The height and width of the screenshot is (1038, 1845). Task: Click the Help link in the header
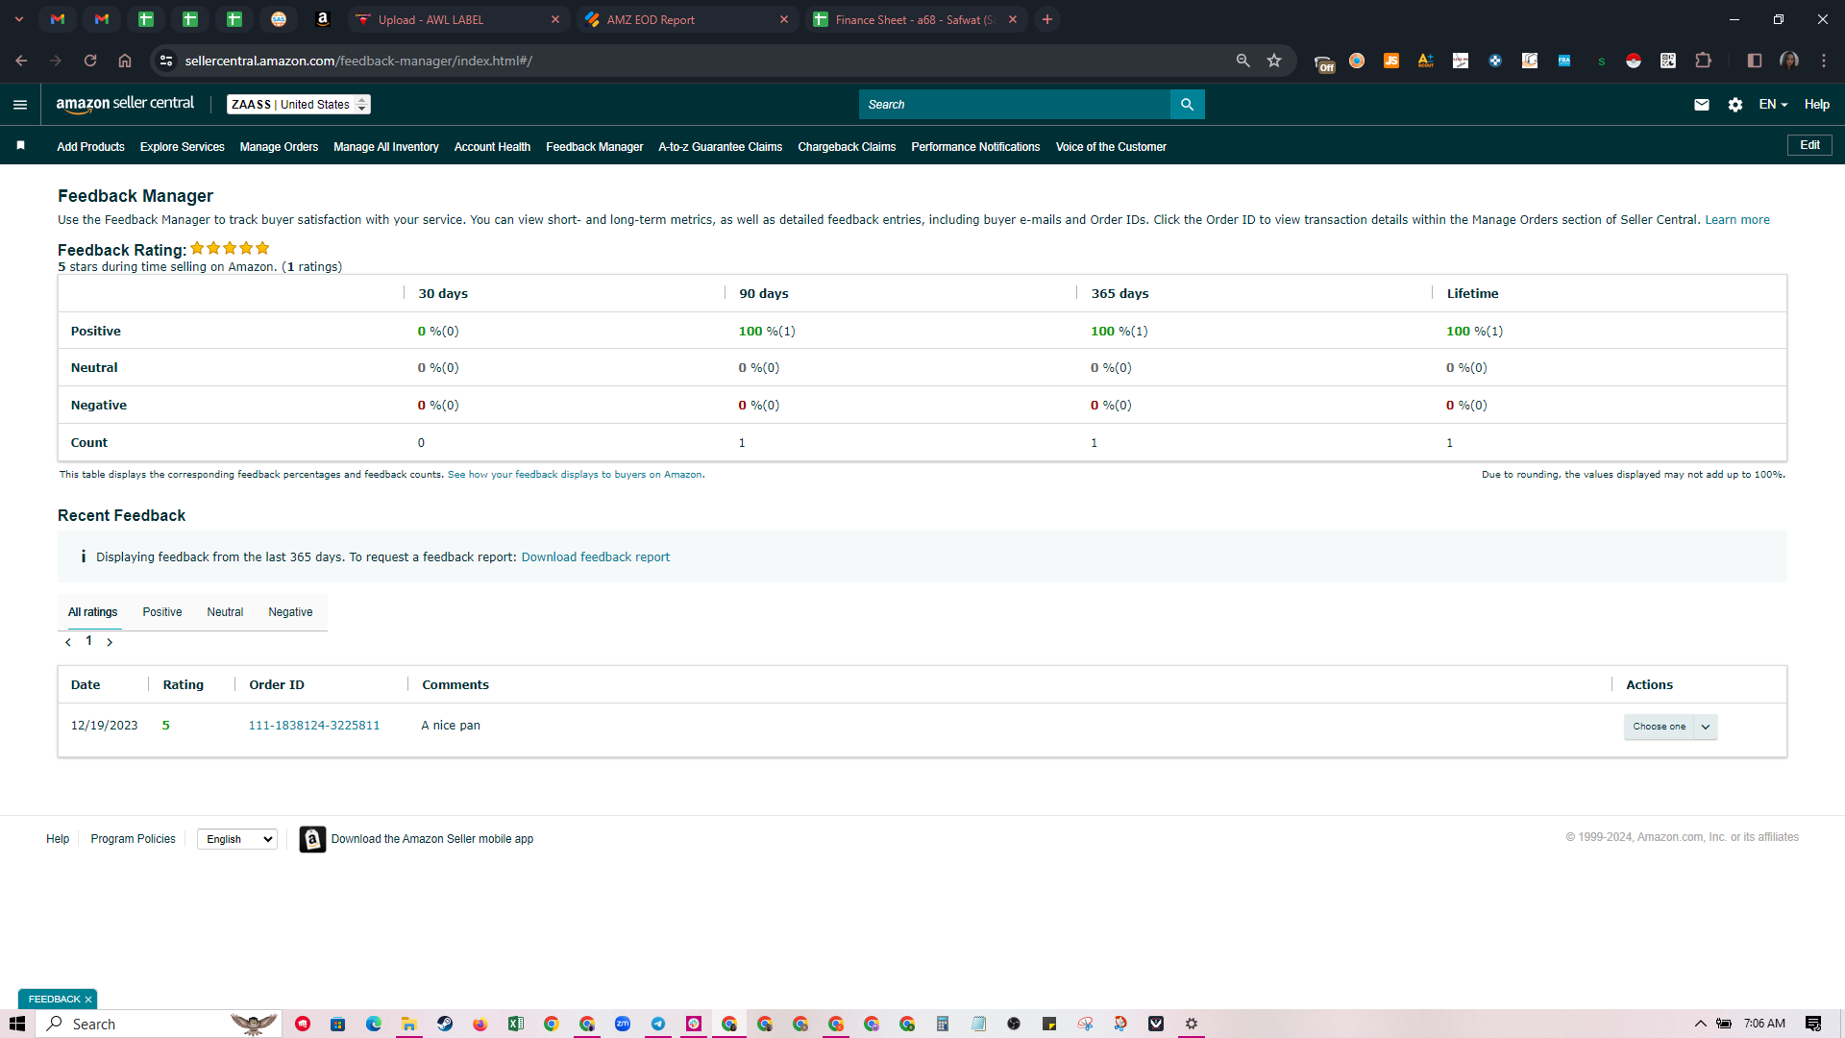click(x=1816, y=105)
